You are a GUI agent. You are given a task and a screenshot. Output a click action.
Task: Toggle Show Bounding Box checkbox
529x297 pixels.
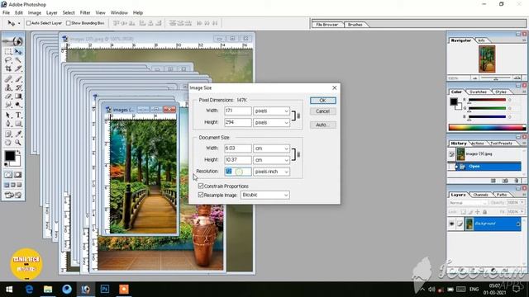tap(68, 23)
